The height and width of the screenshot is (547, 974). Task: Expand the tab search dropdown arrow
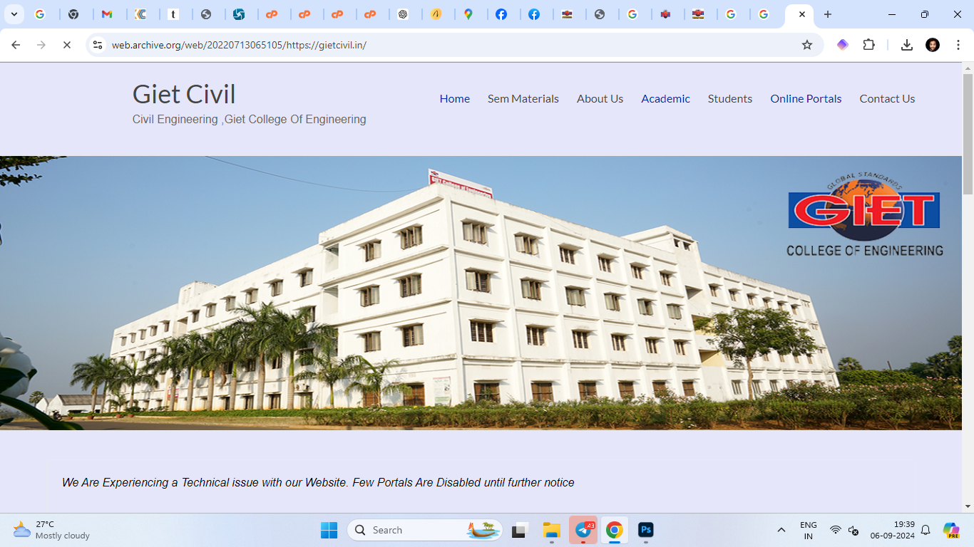click(x=14, y=14)
